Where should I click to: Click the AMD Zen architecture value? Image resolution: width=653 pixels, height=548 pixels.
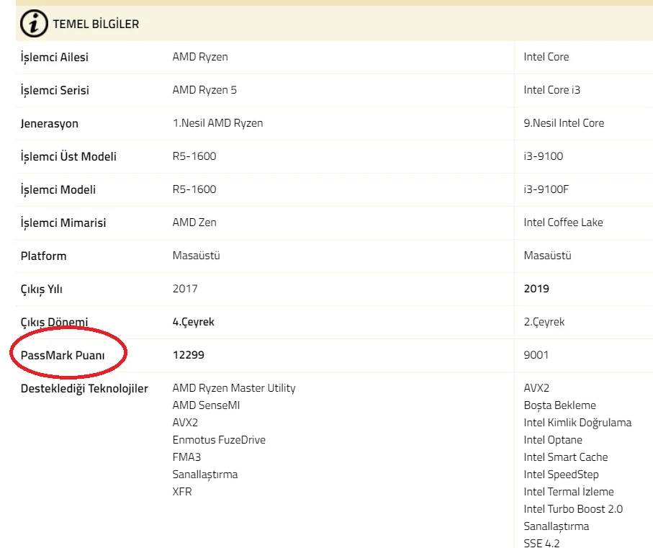pos(194,223)
